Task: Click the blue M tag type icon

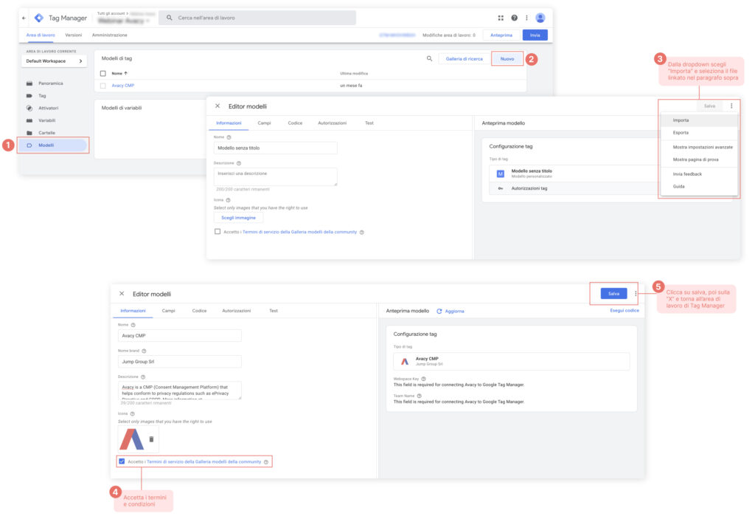Action: [501, 173]
